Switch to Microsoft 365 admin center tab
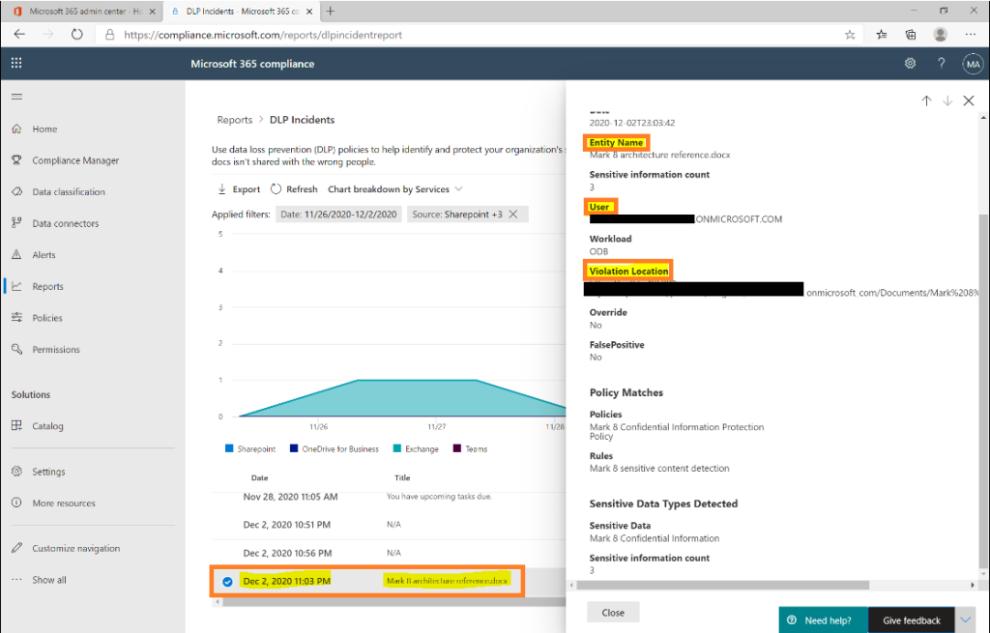 [81, 11]
